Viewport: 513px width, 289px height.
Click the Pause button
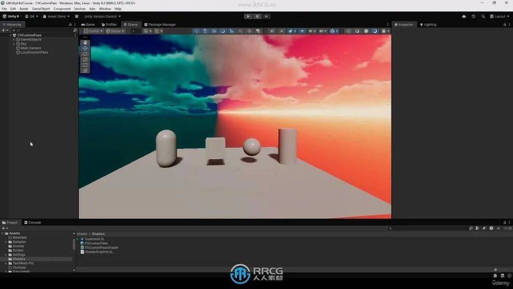click(257, 16)
